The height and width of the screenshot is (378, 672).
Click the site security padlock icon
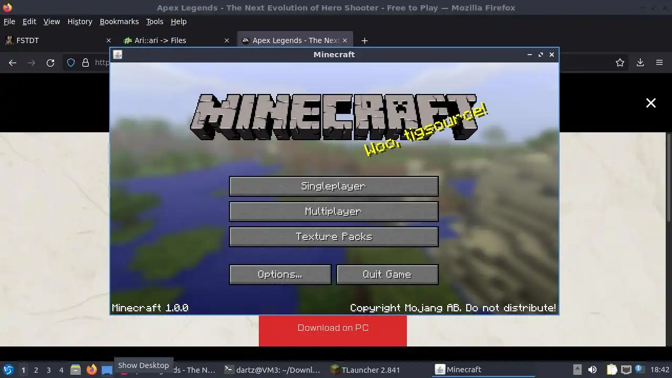(86, 62)
